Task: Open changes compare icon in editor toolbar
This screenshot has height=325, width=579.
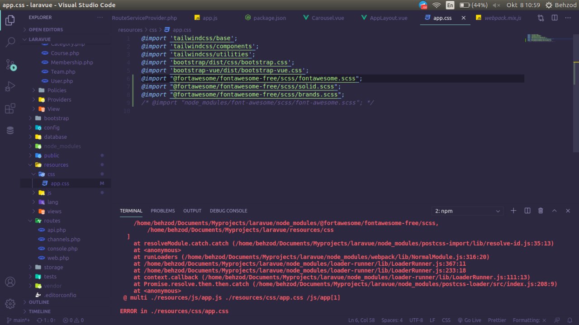Action: point(541,18)
